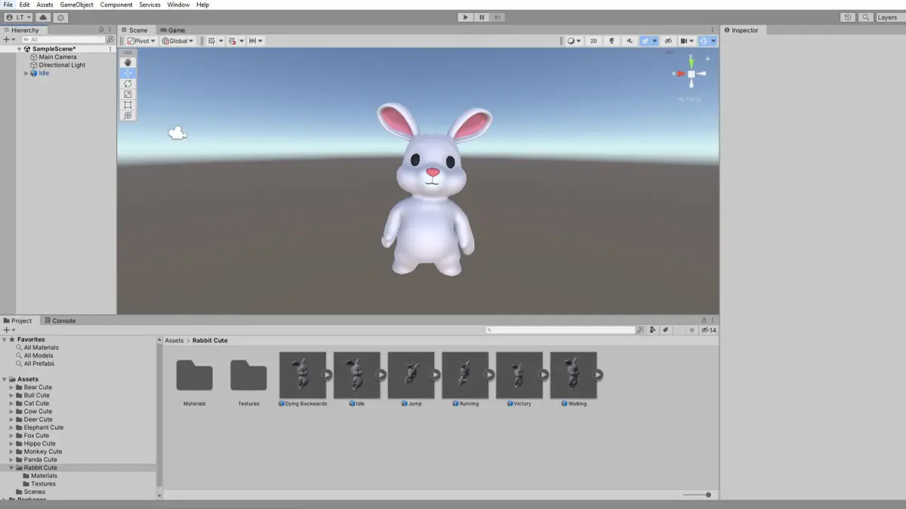The width and height of the screenshot is (906, 509).
Task: Select the Rotate tool
Action: [x=128, y=84]
